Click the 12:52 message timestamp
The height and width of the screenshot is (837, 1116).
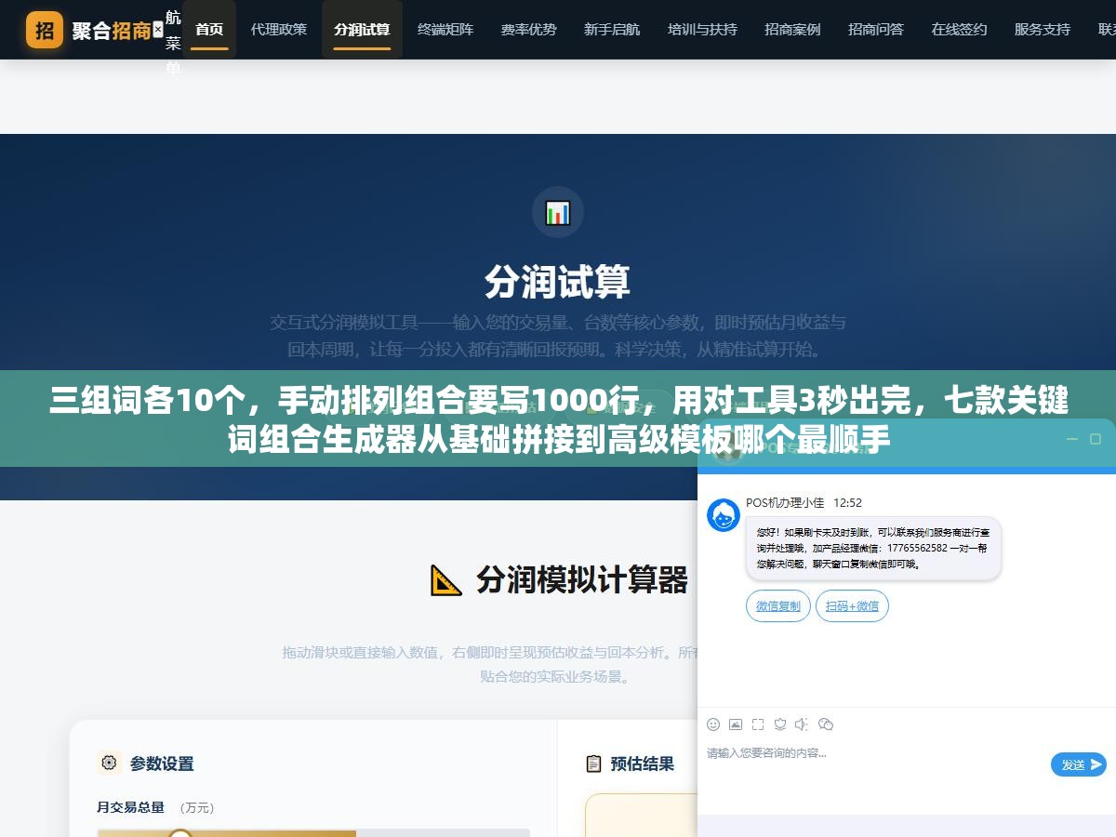(847, 502)
